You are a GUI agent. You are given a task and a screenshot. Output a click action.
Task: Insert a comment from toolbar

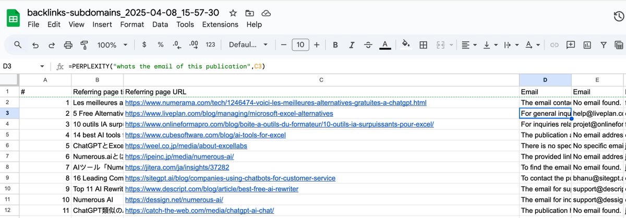[571, 45]
